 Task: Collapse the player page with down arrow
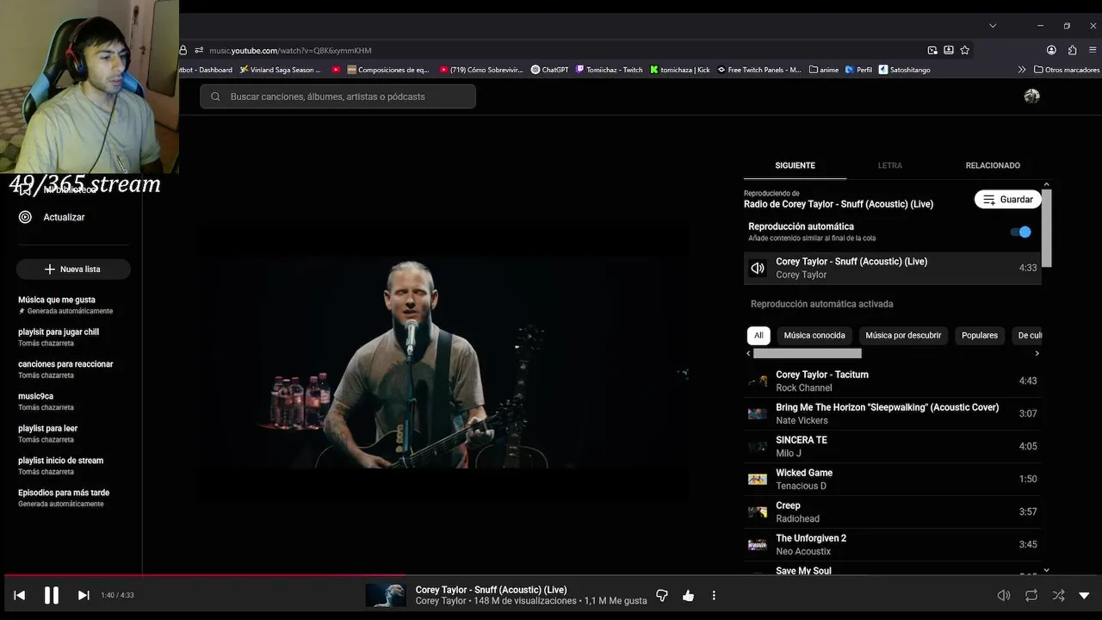click(x=1084, y=595)
